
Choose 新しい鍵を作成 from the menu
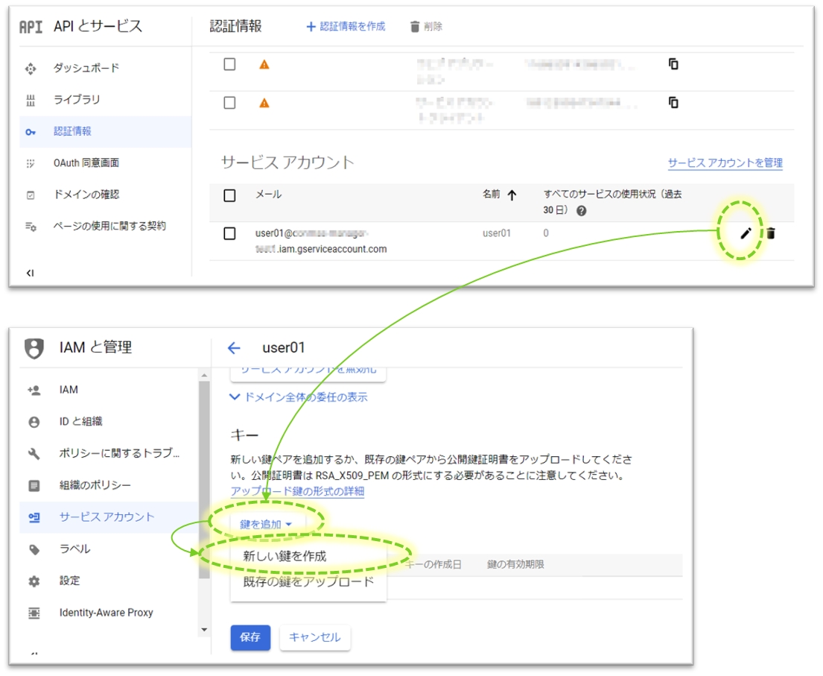(285, 556)
